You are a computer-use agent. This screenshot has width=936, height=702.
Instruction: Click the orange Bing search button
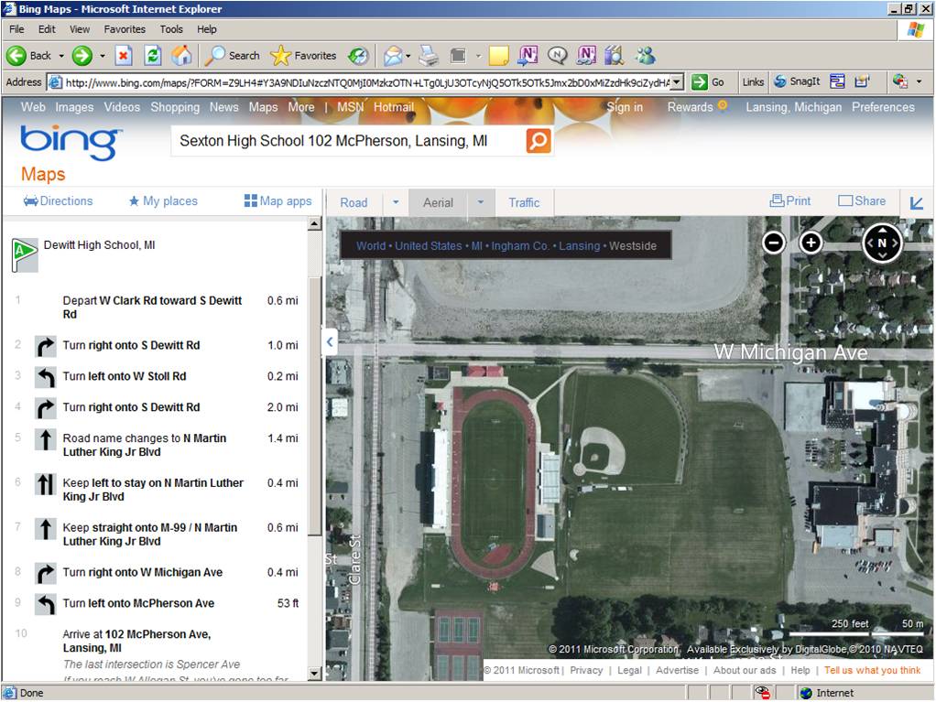(x=539, y=141)
